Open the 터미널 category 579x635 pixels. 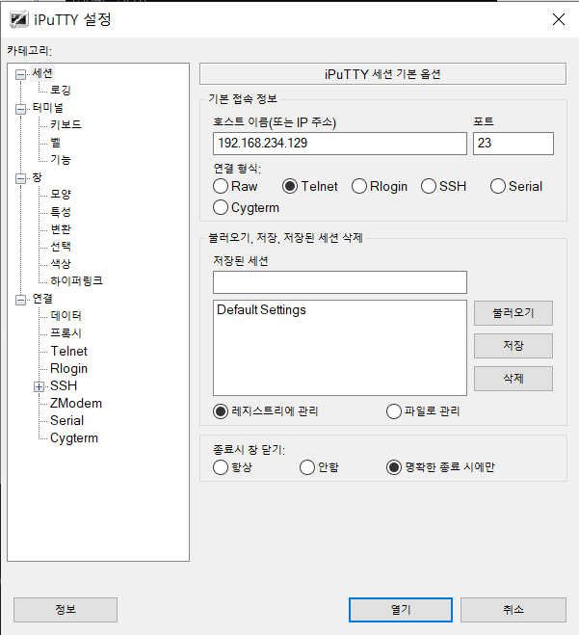[x=48, y=108]
